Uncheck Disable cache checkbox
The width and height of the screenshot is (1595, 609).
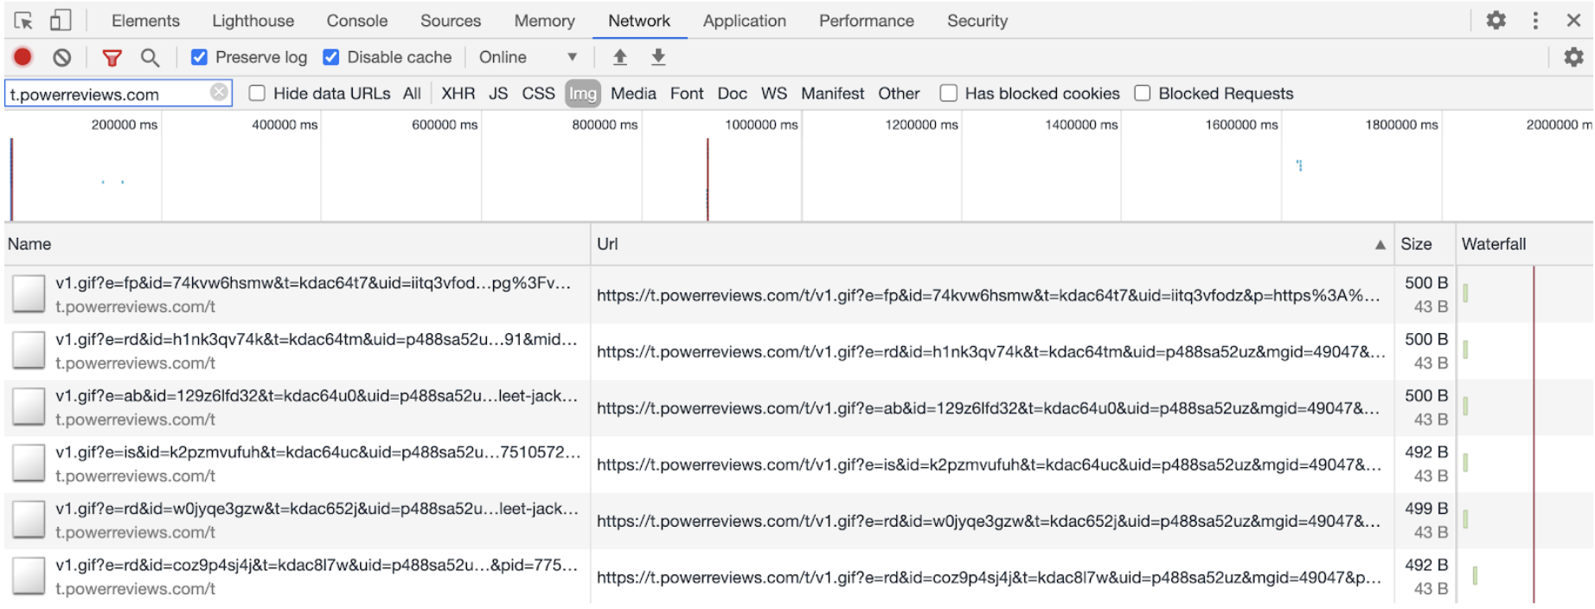tap(330, 57)
